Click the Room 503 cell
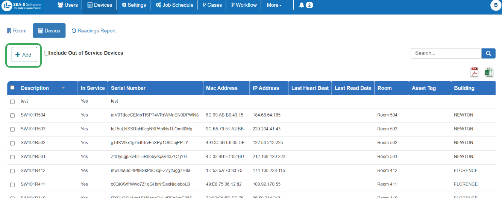This screenshot has width=502, height=198. [x=387, y=129]
